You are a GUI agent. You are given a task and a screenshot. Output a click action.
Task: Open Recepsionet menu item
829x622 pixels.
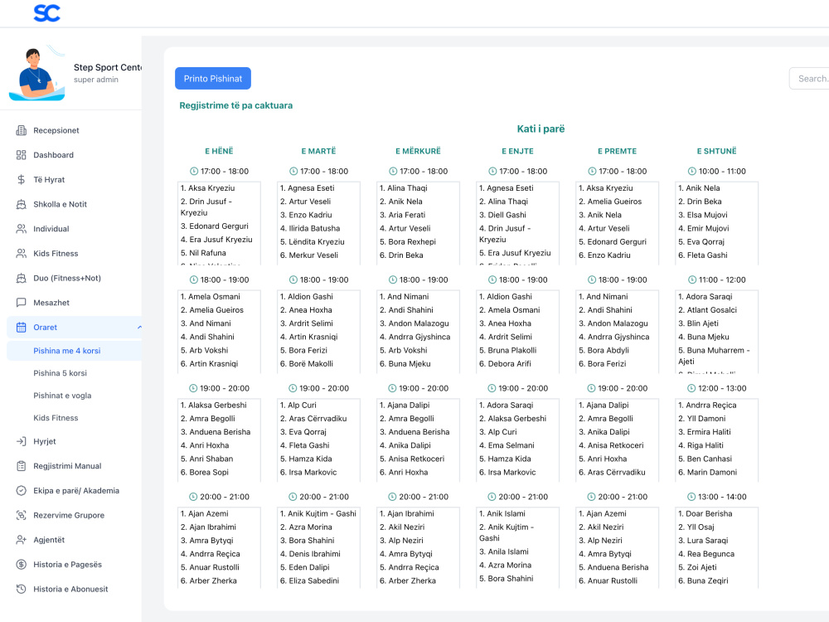(x=56, y=130)
